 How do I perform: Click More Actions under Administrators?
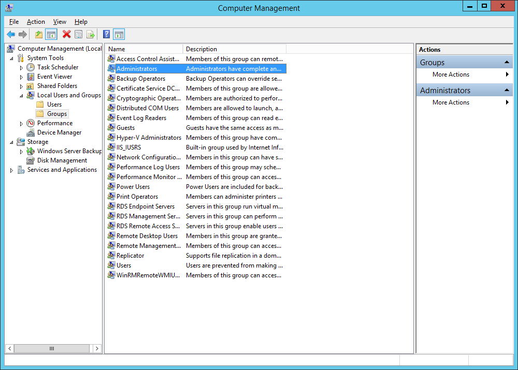(451, 102)
